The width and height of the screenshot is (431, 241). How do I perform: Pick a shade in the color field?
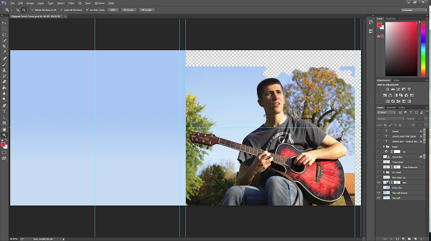coord(401,49)
